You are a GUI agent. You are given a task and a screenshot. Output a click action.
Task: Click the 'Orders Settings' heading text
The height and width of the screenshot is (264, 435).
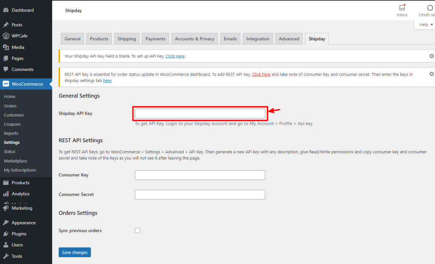[78, 213]
